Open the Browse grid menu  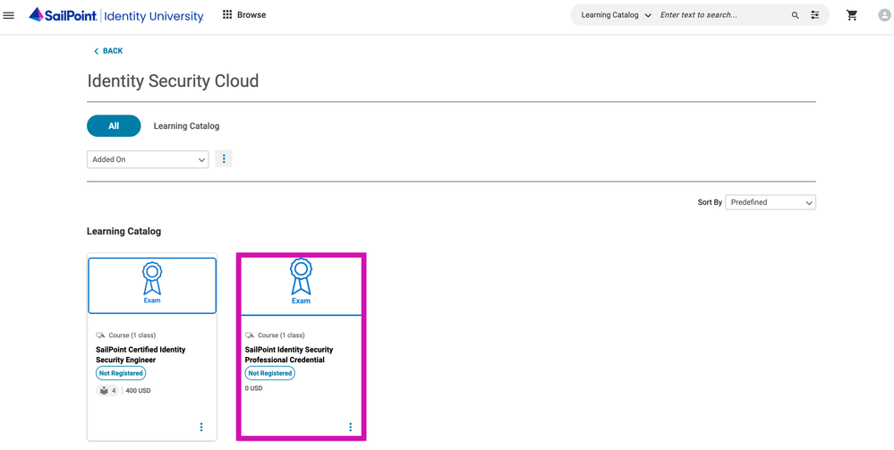(x=243, y=15)
